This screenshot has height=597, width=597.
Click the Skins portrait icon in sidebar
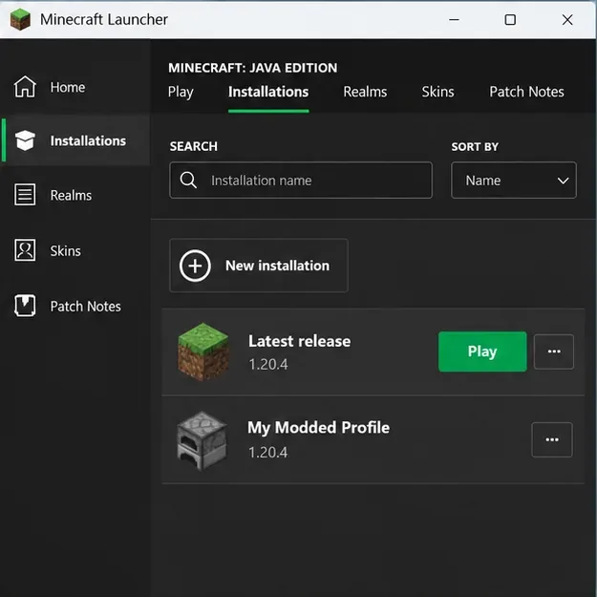(25, 250)
